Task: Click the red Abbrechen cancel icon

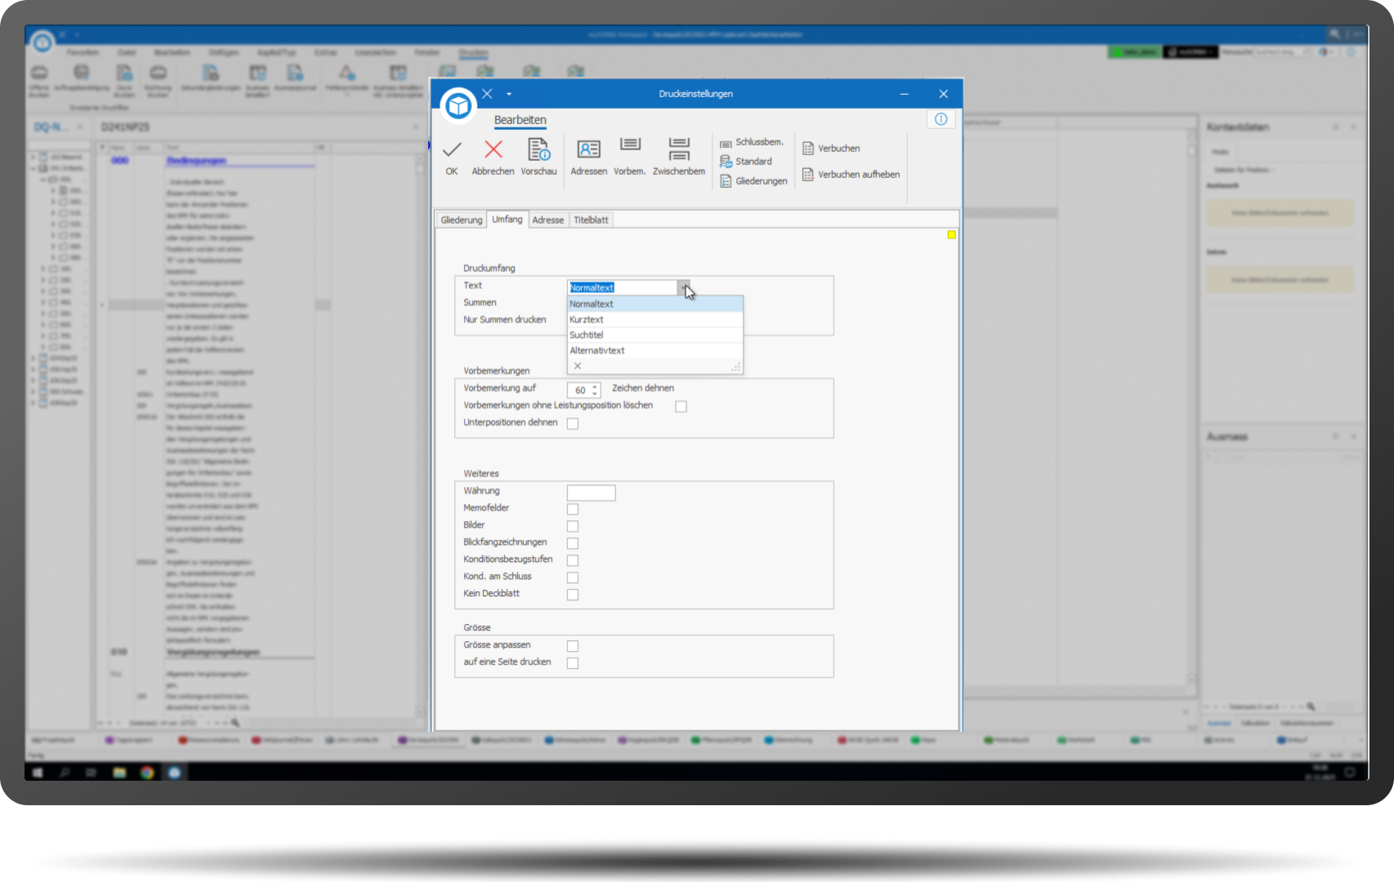Action: 493,150
